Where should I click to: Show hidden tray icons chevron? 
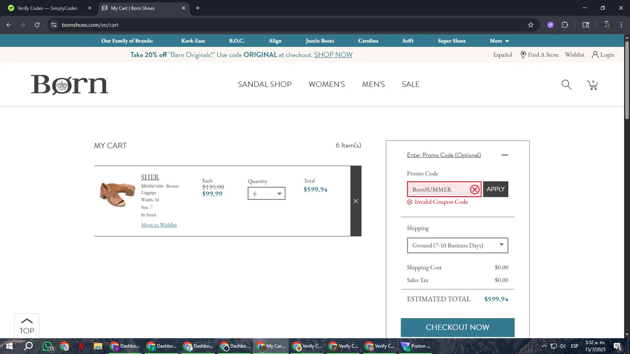[x=544, y=346]
